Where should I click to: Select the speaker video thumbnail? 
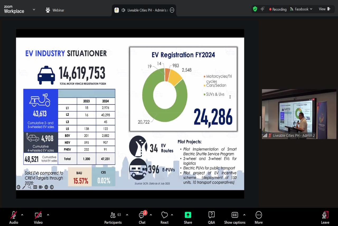(x=299, y=114)
